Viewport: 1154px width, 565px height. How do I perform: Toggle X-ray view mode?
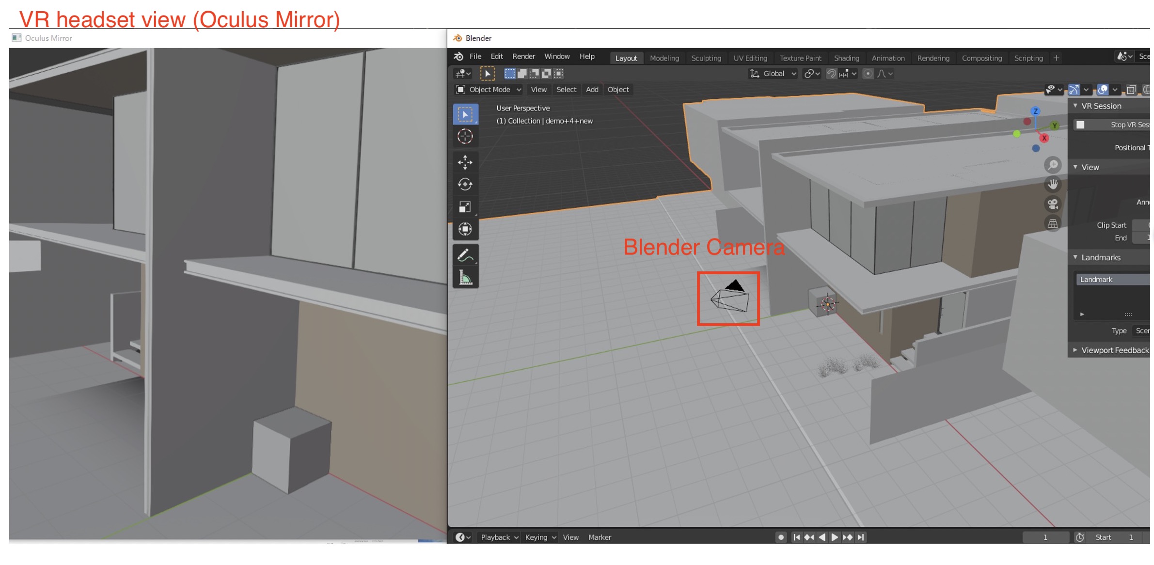[1131, 90]
